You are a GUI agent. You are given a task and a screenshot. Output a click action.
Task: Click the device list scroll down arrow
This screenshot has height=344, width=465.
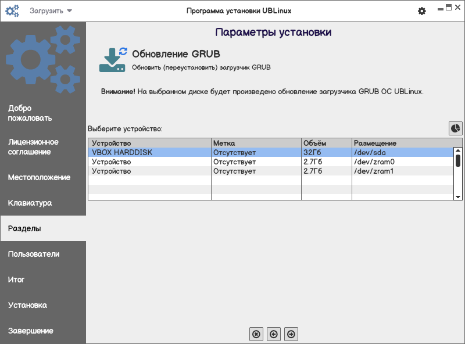pyautogui.click(x=458, y=197)
